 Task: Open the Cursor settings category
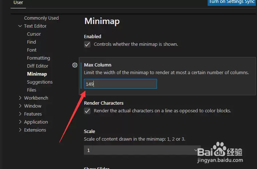click(x=34, y=34)
